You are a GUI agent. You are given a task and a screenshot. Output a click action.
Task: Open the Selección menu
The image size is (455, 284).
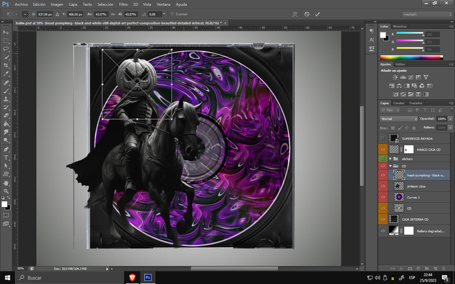105,4
